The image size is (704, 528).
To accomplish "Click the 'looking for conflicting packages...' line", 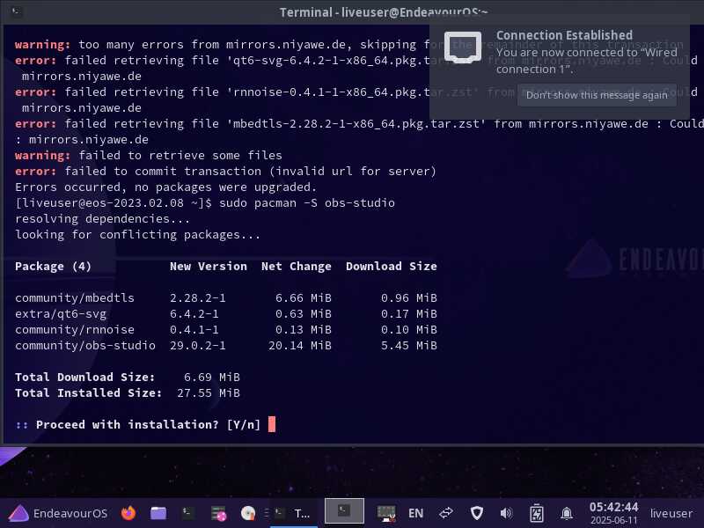I will pyautogui.click(x=137, y=234).
